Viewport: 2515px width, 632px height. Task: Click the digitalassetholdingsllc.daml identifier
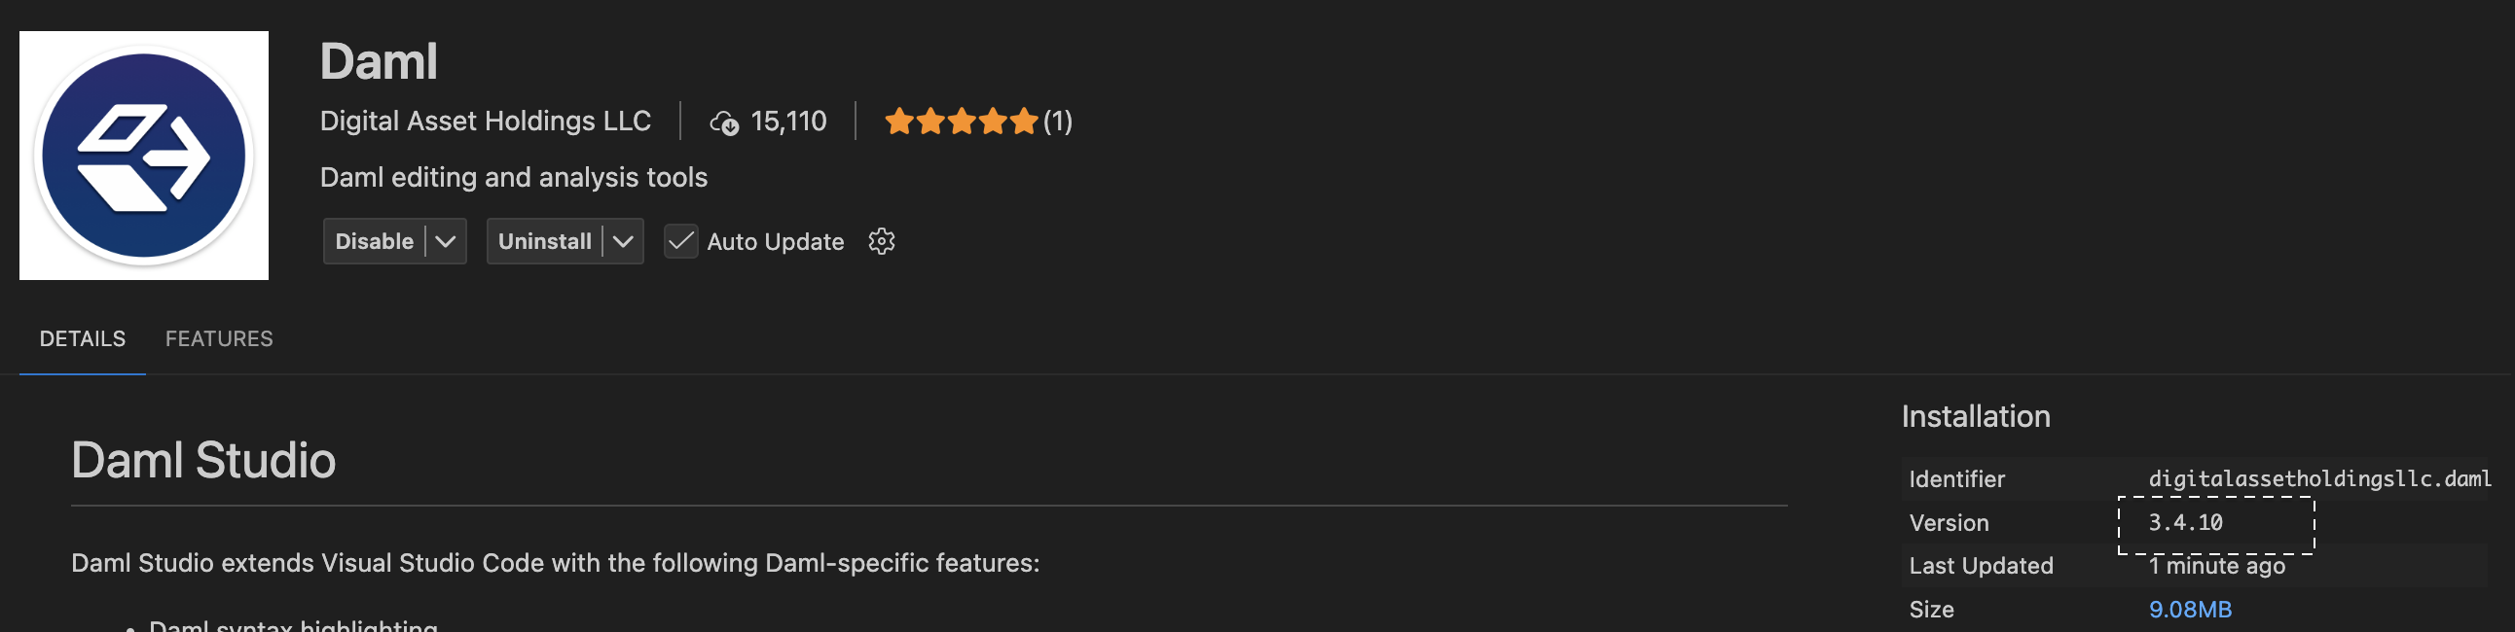2318,479
